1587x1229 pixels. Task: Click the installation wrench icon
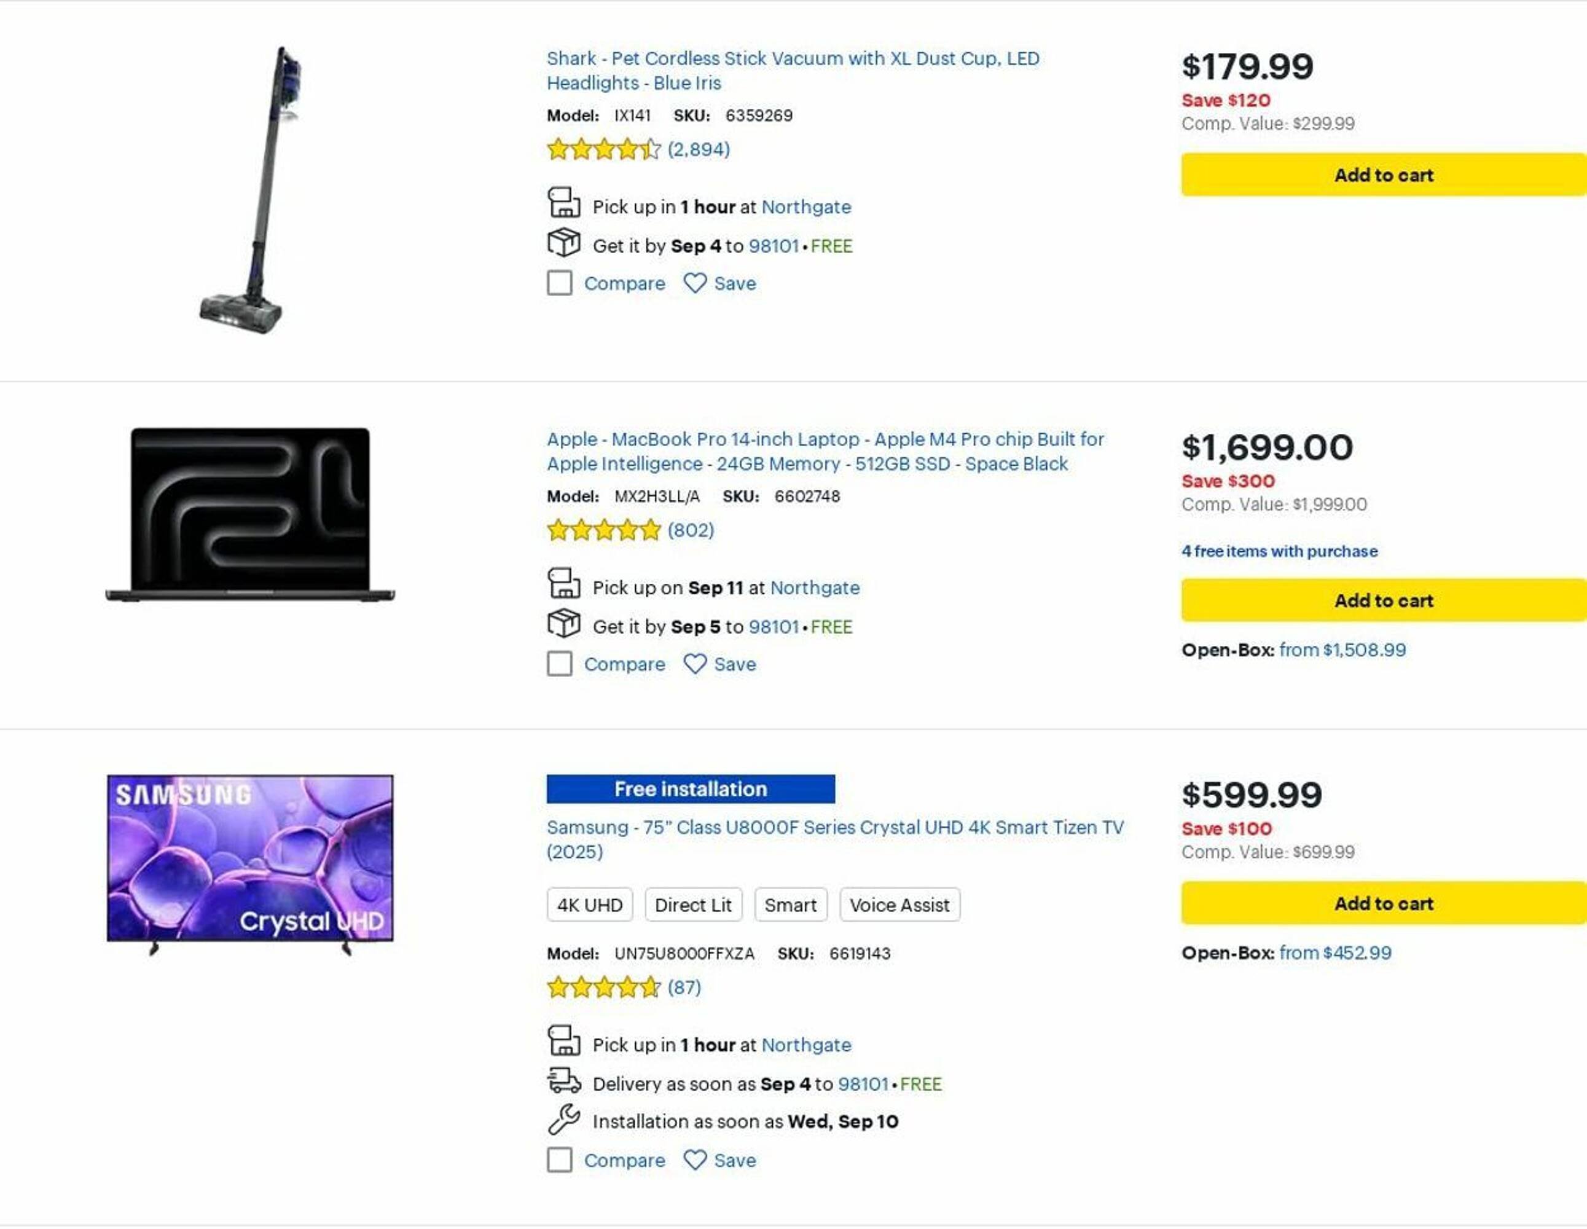tap(563, 1119)
